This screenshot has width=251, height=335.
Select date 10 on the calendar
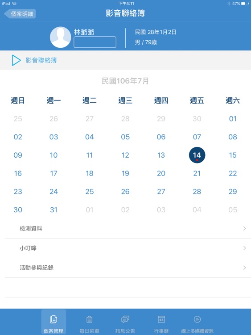(54, 155)
